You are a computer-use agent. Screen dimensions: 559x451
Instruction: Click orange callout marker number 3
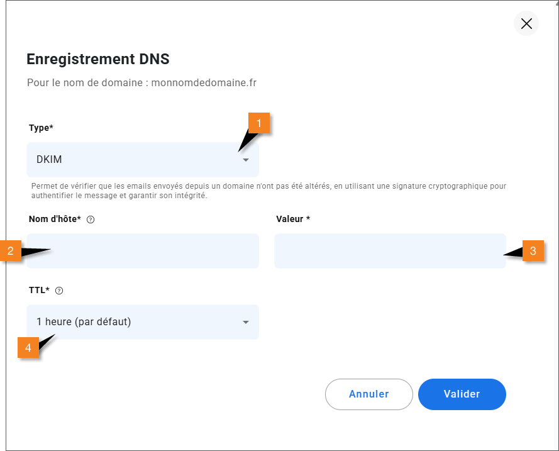(x=533, y=250)
